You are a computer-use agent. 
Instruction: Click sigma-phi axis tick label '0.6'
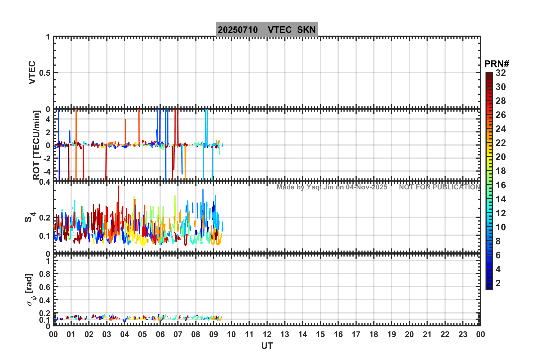pos(45,287)
